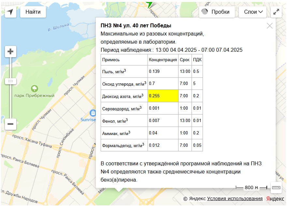Activate the ruler distance tool
The height and width of the screenshot is (206, 287).
coord(276,187)
